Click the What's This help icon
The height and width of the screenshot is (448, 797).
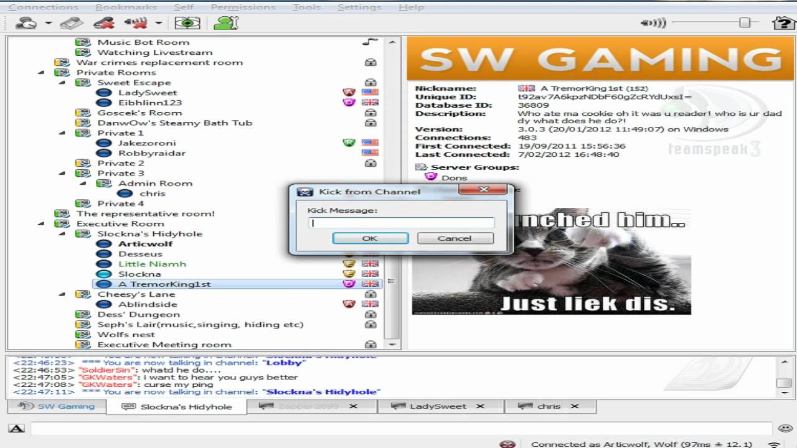coord(783,23)
